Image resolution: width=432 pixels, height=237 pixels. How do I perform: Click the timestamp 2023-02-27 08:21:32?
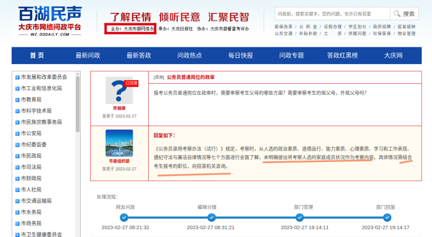click(x=125, y=228)
